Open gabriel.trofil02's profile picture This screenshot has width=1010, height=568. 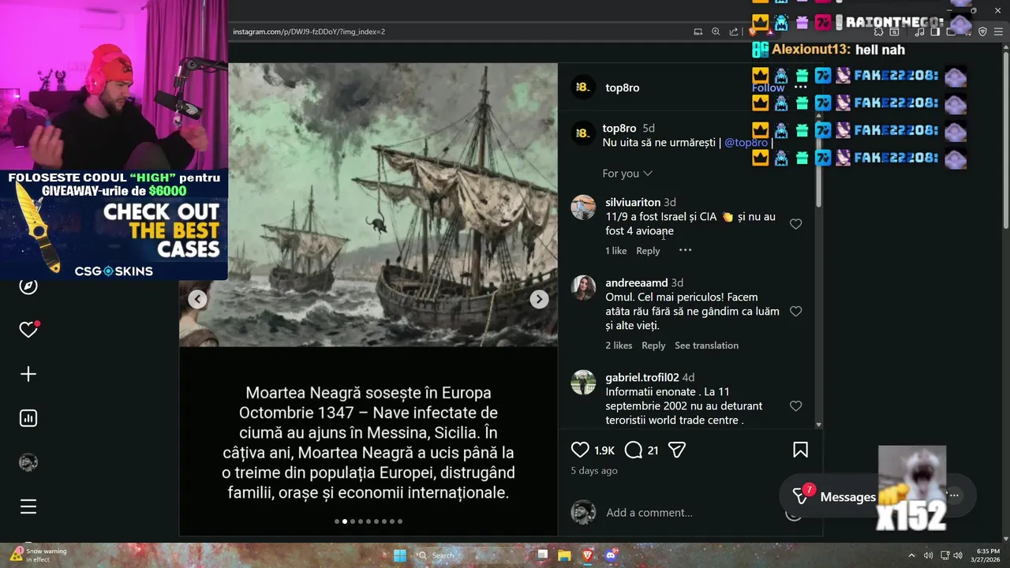pyautogui.click(x=583, y=382)
